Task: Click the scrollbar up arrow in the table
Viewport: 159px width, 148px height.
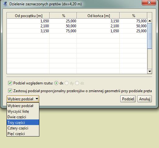Action: coord(150,21)
